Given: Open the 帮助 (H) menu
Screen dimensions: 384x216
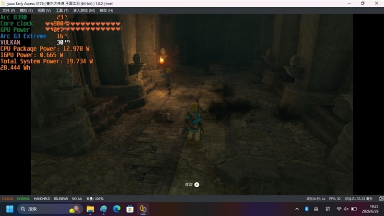Looking at the screenshot, I should point(106,11).
